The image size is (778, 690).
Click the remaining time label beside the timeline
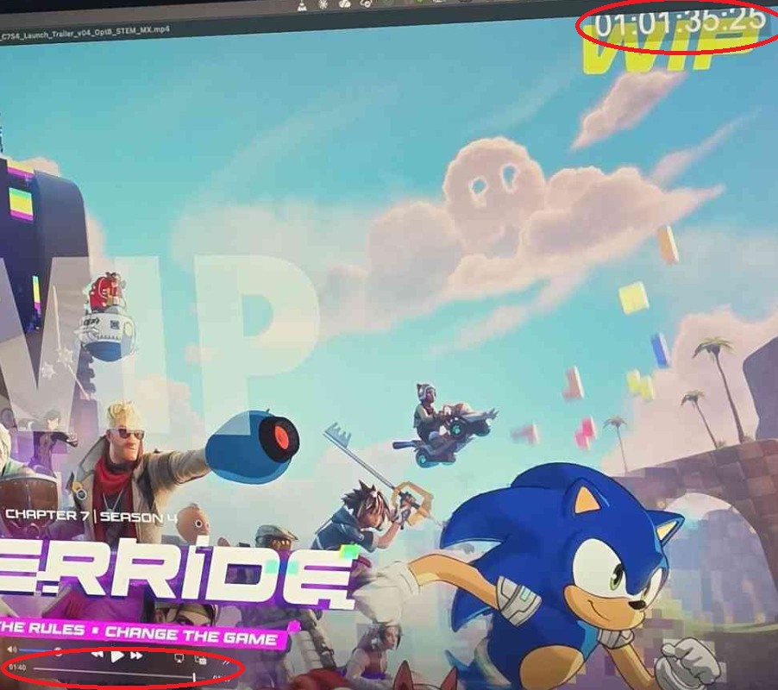tap(220, 678)
